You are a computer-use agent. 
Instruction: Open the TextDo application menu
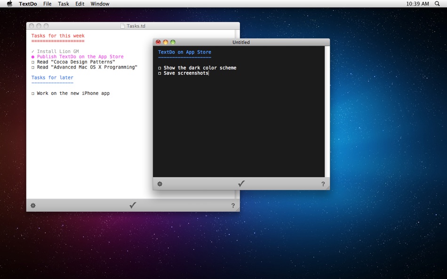pyautogui.click(x=28, y=4)
